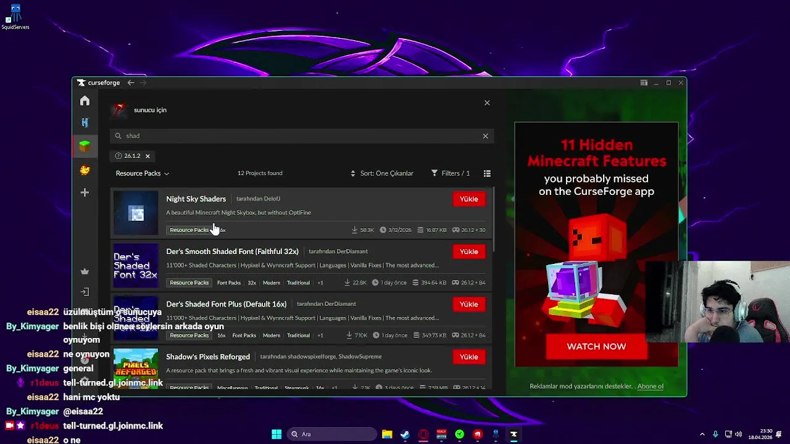Screen dimensions: 790x444
Task: Open the Abone ol link
Action: [x=651, y=387]
